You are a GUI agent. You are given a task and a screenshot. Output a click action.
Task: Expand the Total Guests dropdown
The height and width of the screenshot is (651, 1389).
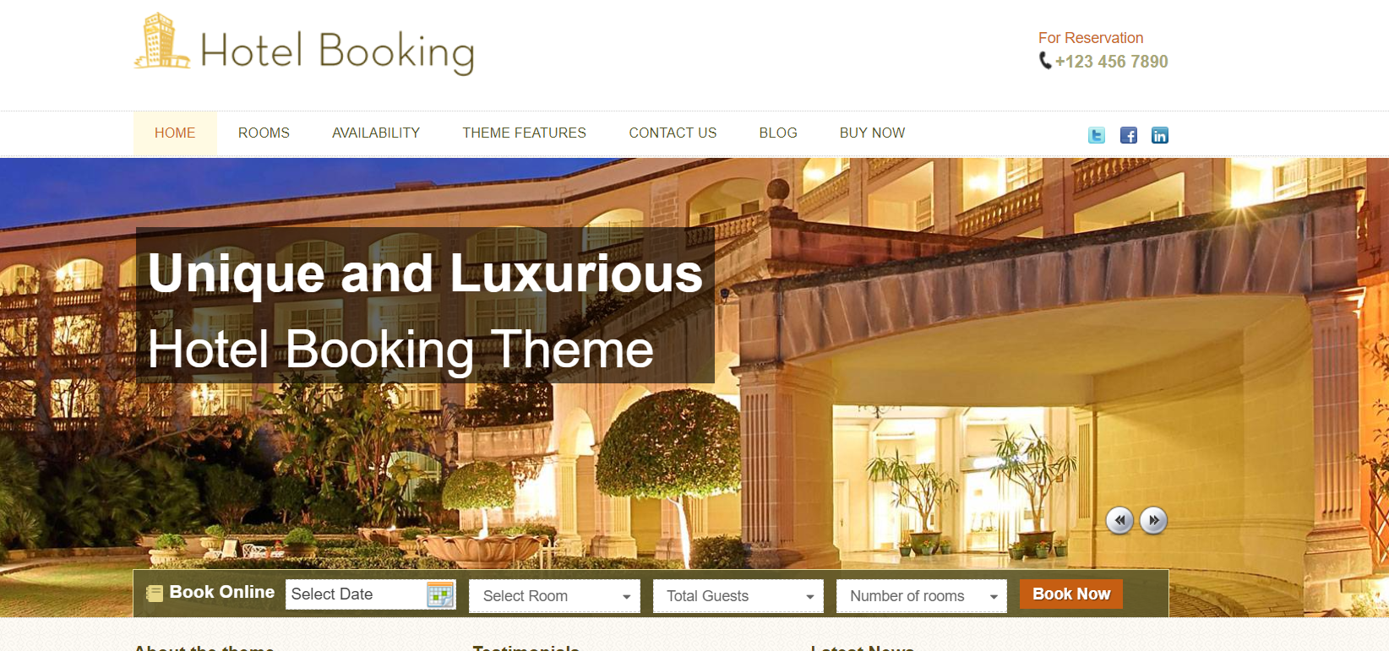pyautogui.click(x=738, y=596)
